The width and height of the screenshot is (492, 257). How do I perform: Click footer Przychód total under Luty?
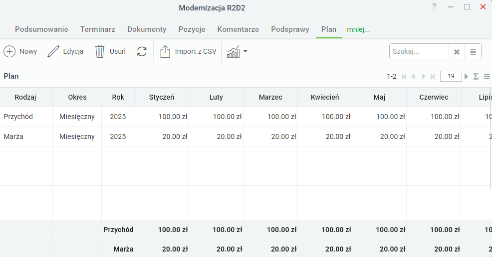point(227,230)
